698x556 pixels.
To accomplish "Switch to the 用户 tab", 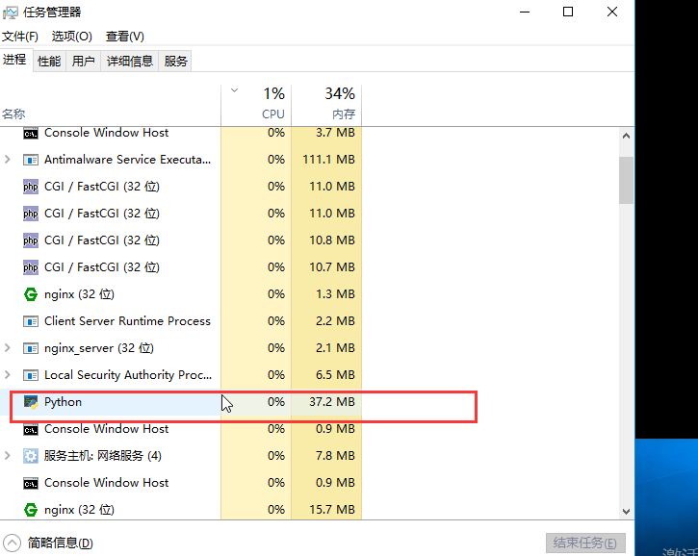I will click(x=83, y=61).
